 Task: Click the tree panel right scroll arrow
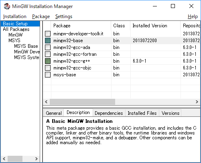pos(37,159)
